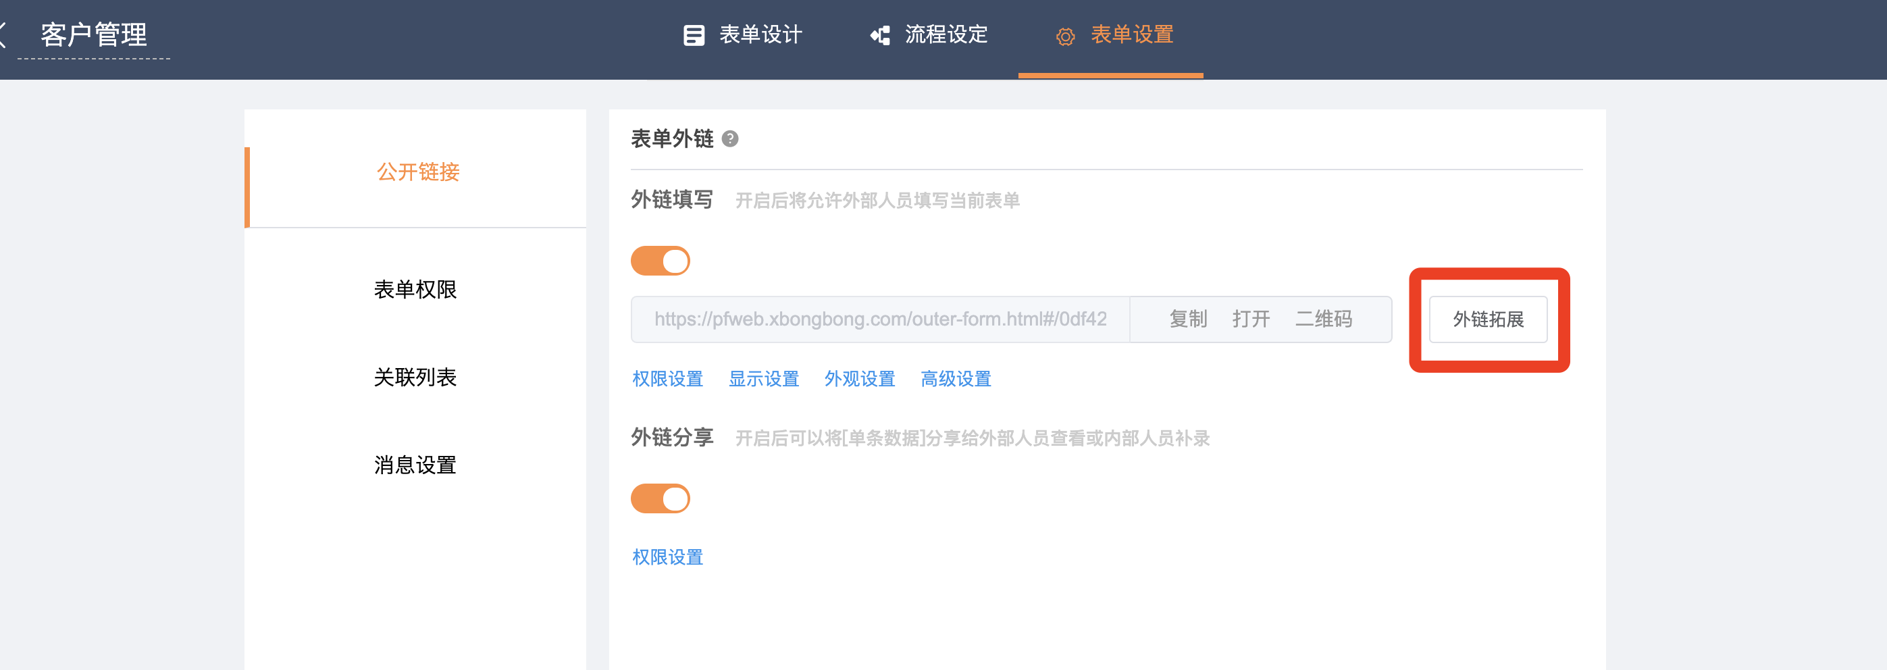Switch to the 表单设计 tab

tap(760, 34)
